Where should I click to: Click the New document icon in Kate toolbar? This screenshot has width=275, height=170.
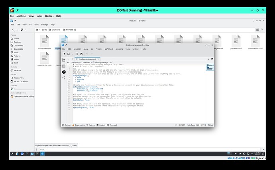63,54
